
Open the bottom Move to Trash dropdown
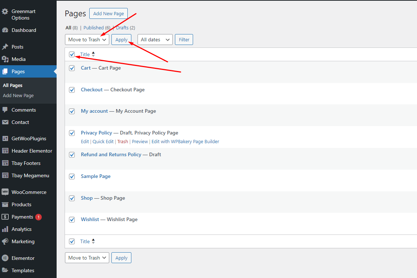(87, 258)
